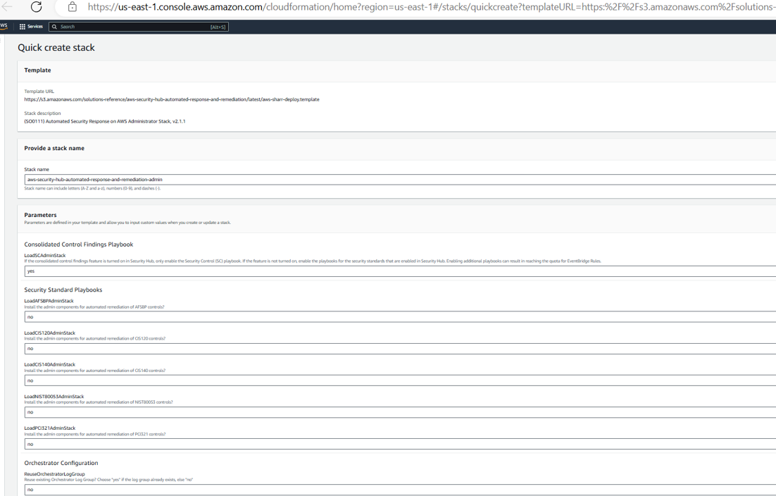The width and height of the screenshot is (776, 496).
Task: Select the '(SO0111) Automated Security Response' description text
Action: [x=105, y=121]
